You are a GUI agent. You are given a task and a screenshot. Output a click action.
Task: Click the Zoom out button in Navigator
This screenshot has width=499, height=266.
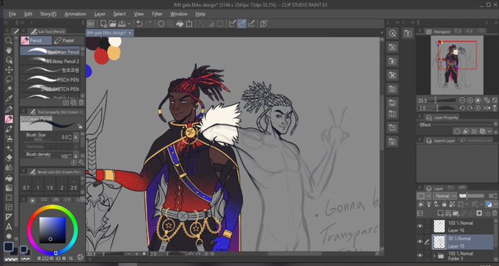[x=462, y=100]
